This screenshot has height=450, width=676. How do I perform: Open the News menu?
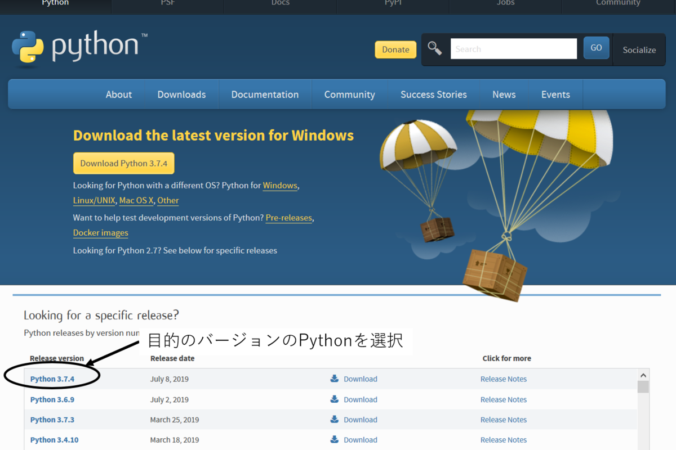pyautogui.click(x=504, y=94)
